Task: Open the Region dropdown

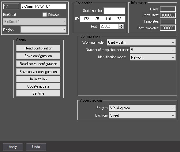Action: click(43, 30)
